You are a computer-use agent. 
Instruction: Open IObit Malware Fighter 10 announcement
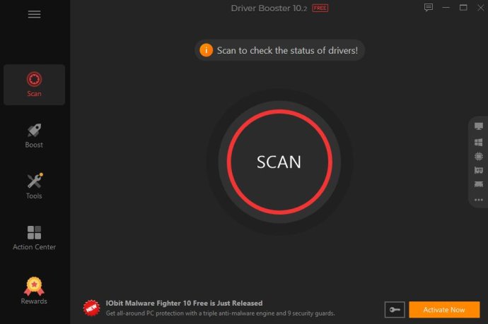pyautogui.click(x=185, y=304)
